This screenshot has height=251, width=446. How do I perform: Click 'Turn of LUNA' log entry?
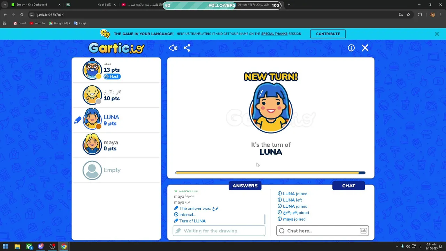(190, 221)
